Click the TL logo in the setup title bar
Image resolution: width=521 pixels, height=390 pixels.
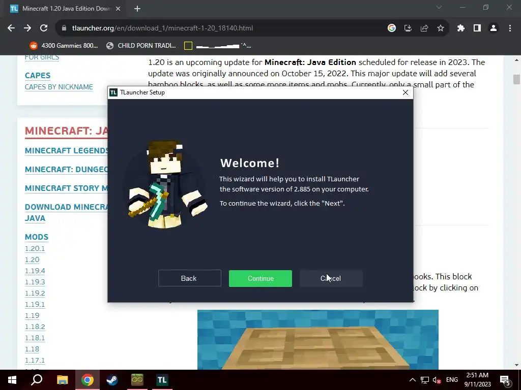pyautogui.click(x=113, y=92)
